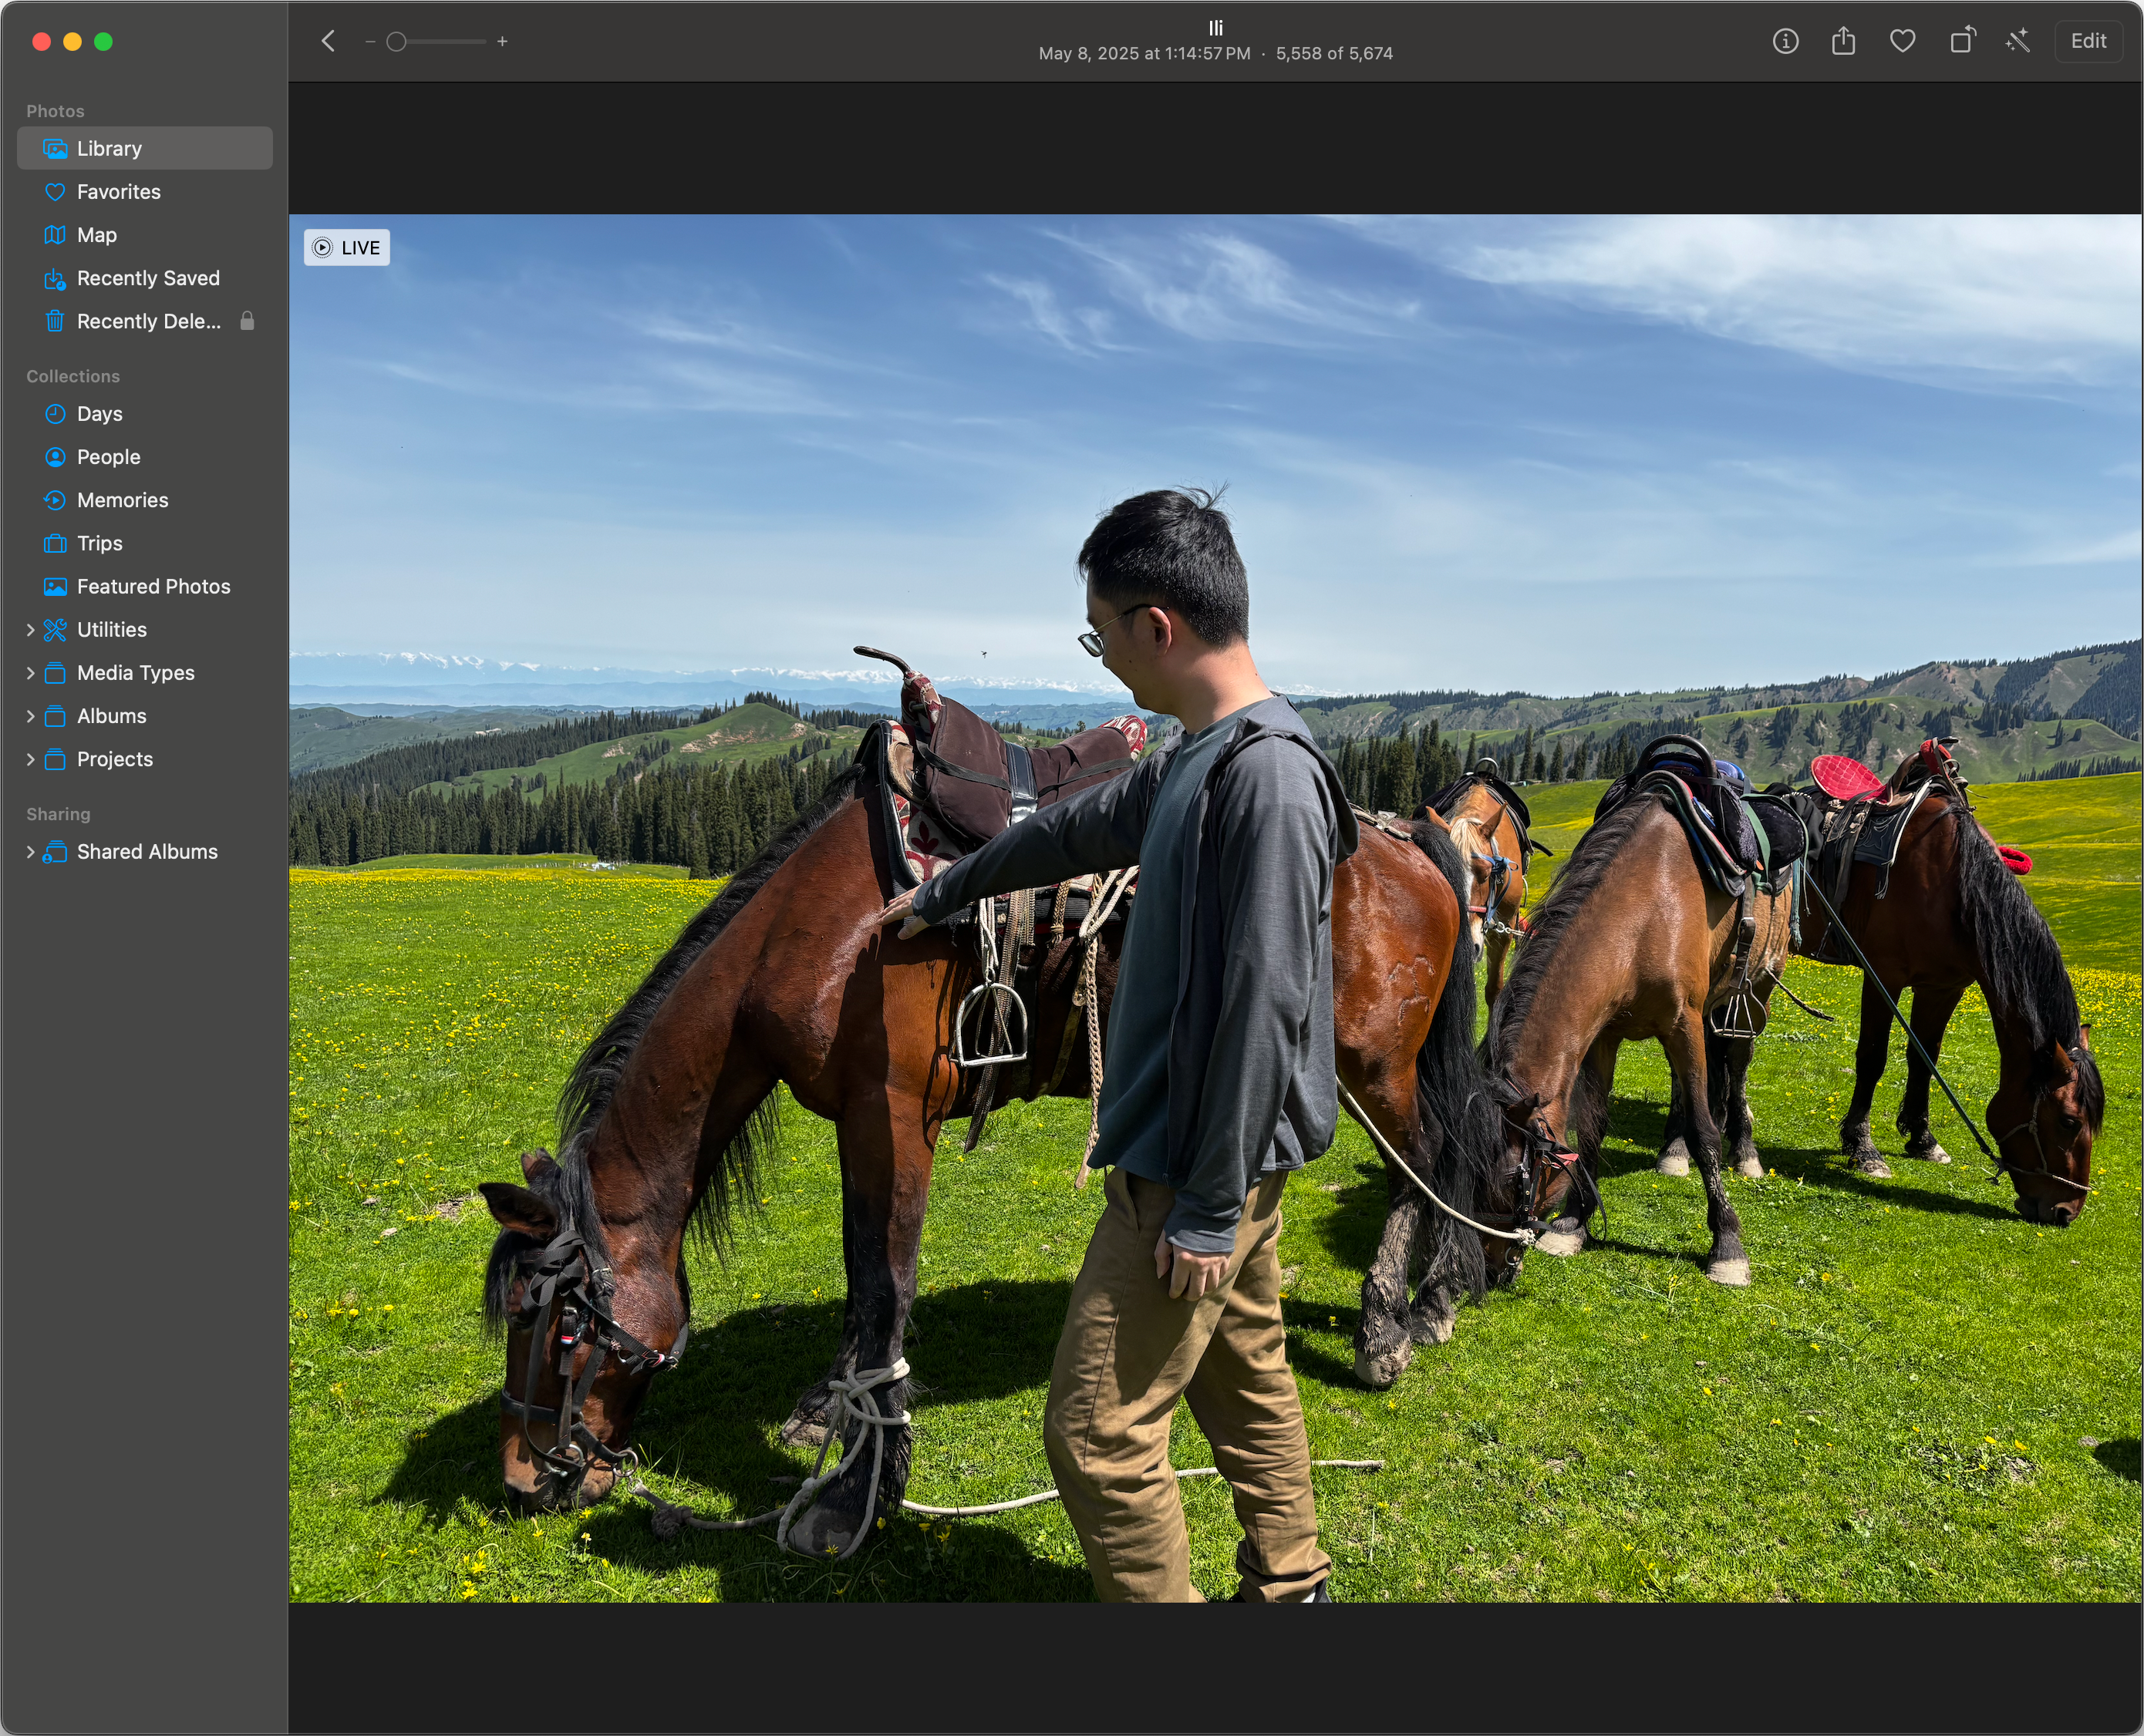Adjust the zoom slider knob

396,42
